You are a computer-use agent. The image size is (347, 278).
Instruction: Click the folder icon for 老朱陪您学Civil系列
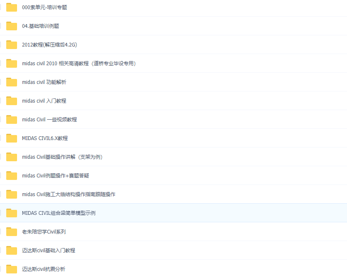(11, 231)
